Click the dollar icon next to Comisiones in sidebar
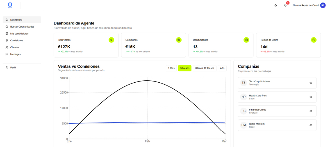The width and height of the screenshot is (330, 147). tap(7, 40)
